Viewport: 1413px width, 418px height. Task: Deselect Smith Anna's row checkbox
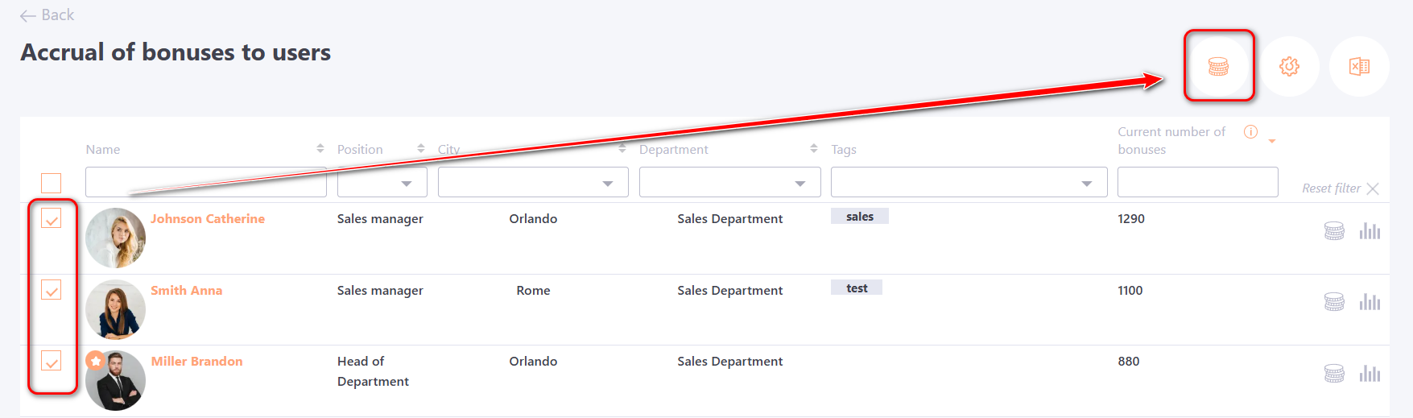(x=52, y=290)
